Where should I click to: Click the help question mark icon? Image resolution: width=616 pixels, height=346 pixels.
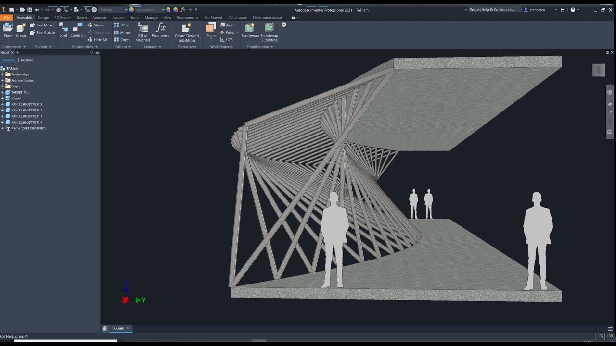pos(573,10)
